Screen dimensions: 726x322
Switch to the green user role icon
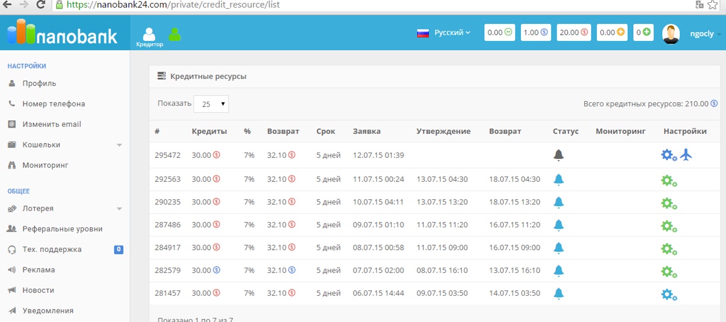(175, 34)
